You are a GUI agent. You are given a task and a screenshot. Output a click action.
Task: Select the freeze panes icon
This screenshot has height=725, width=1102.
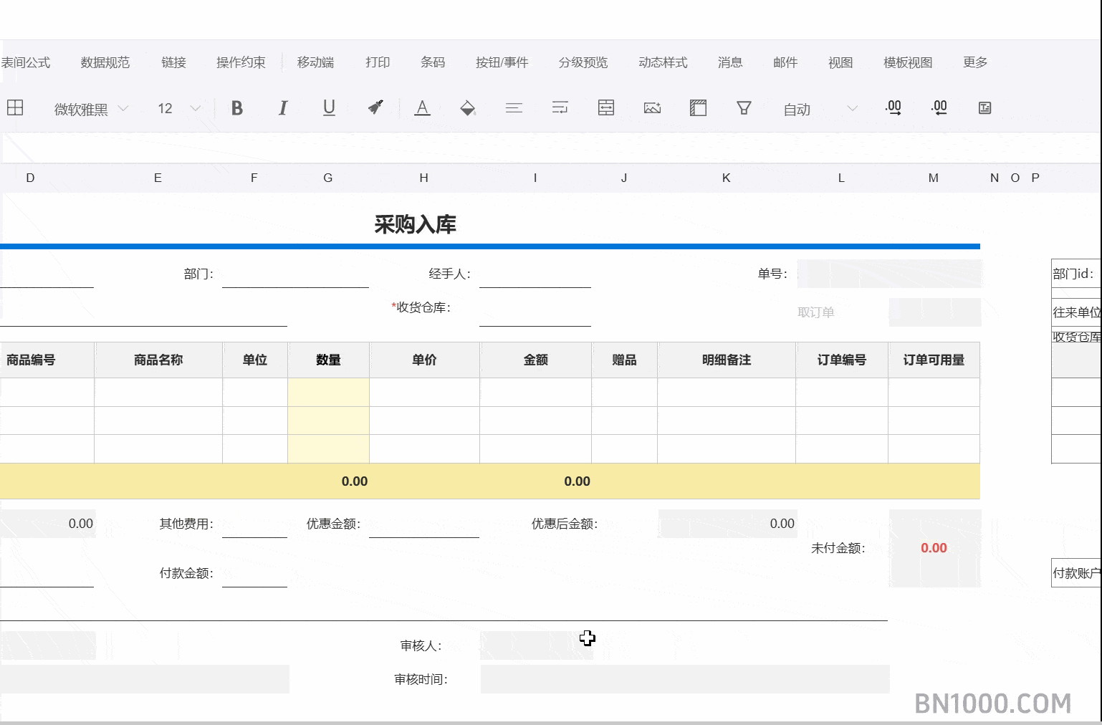pyautogui.click(x=698, y=108)
